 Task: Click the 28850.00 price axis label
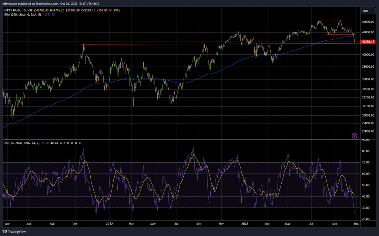point(368,131)
